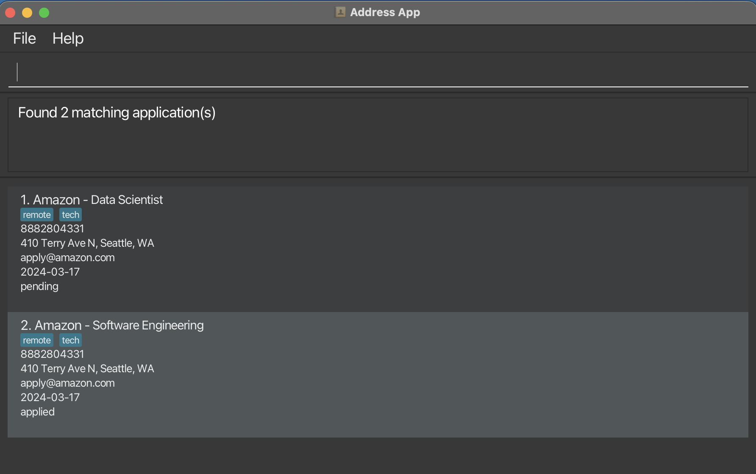Click the remote tag on Software Engineering
This screenshot has height=474, width=756.
(37, 340)
